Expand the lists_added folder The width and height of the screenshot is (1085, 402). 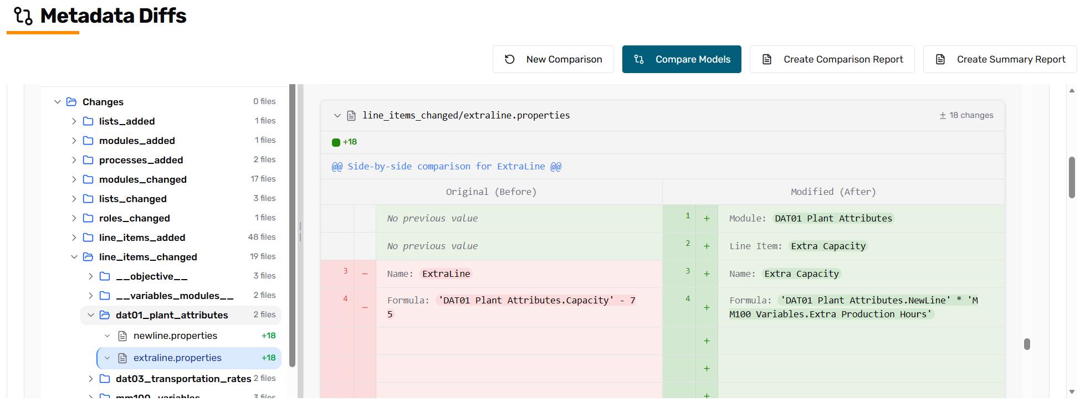[74, 121]
